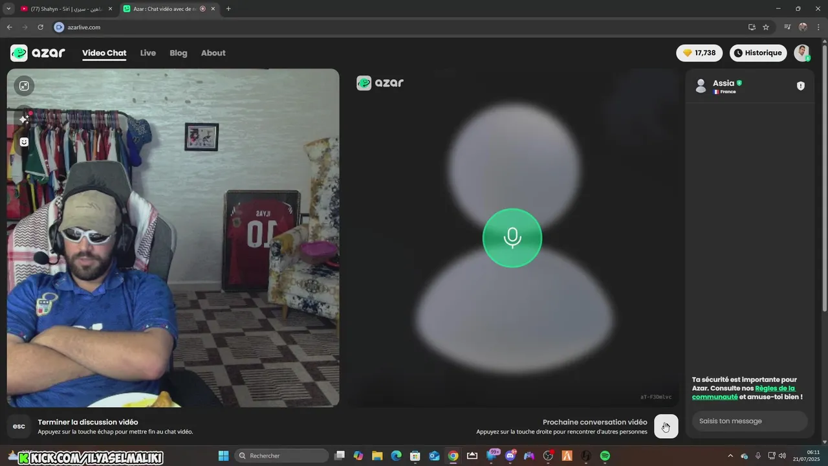Click Assia's profile avatar
The image size is (828, 466).
701,86
